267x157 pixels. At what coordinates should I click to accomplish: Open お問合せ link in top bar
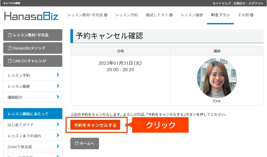pos(239,3)
